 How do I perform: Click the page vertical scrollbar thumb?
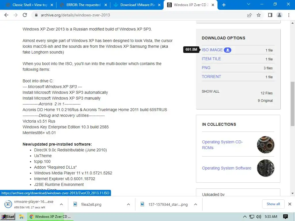292,104
